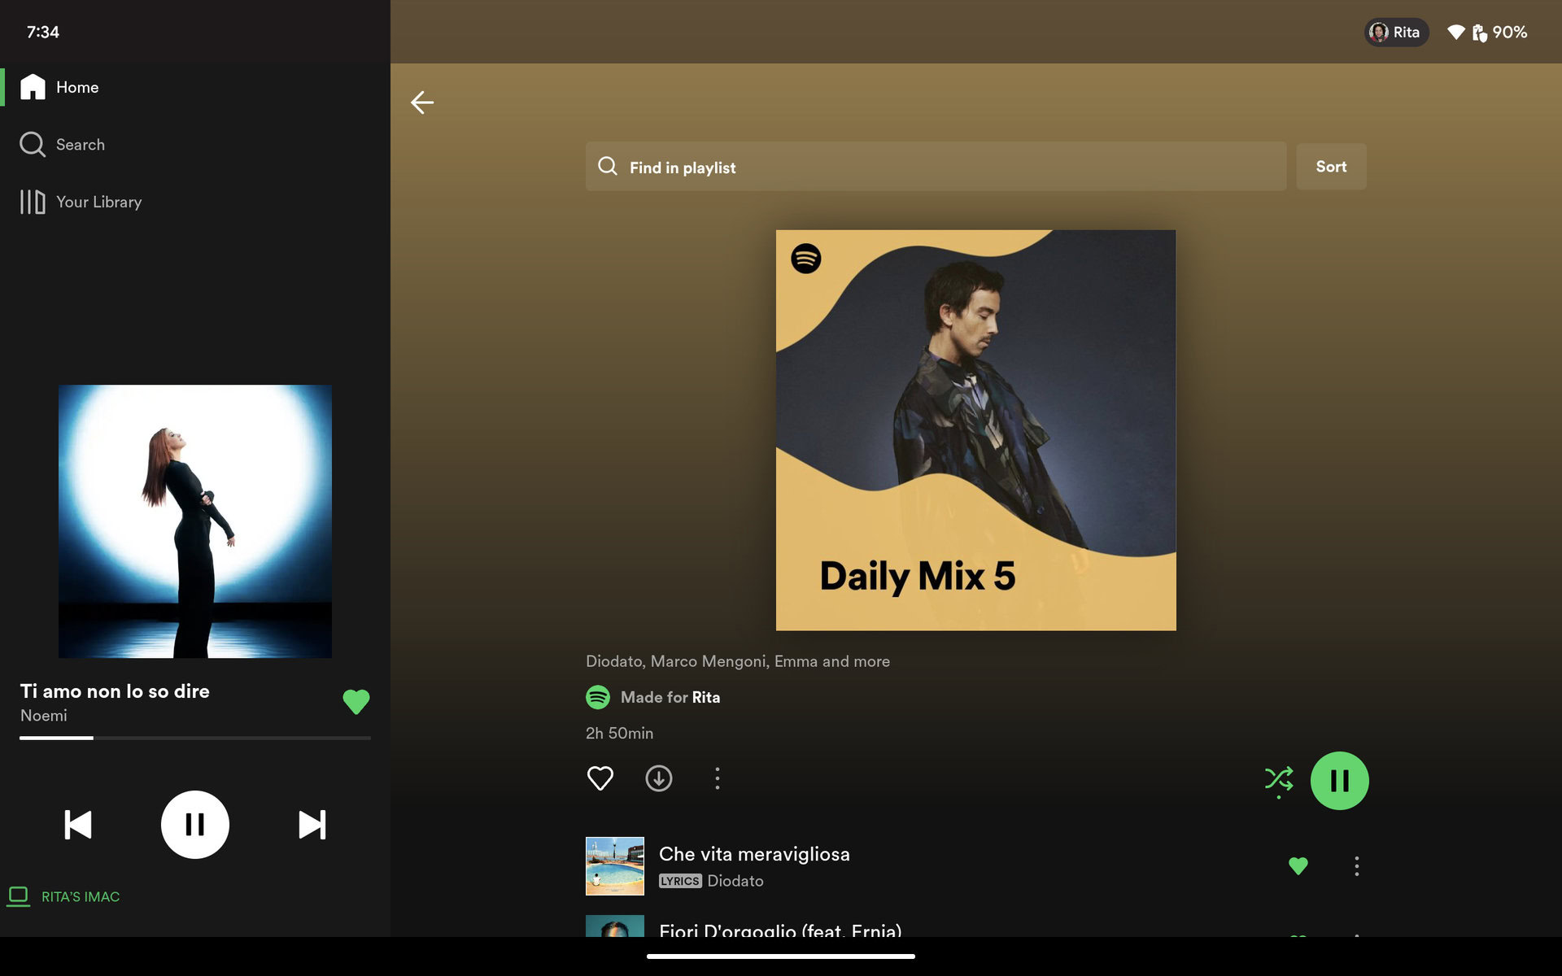Click the download icon for Daily Mix 5

pyautogui.click(x=658, y=778)
